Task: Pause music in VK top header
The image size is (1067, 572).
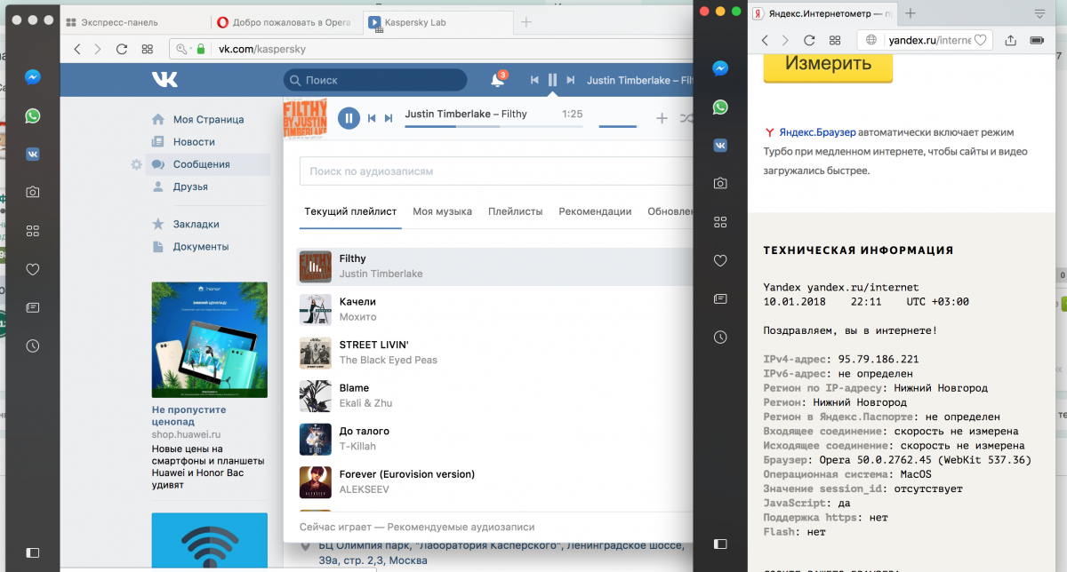Action: (552, 80)
